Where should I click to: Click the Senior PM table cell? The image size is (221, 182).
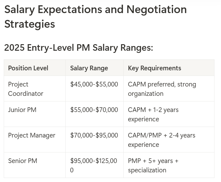[23, 161]
